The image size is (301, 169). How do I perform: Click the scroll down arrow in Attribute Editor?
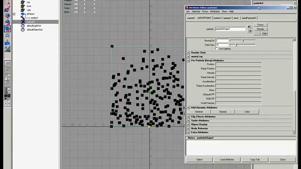pyautogui.click(x=294, y=132)
